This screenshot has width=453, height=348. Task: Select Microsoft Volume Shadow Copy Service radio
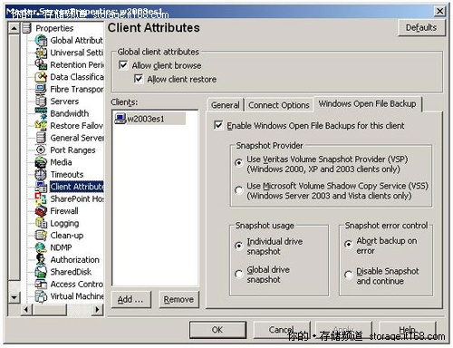[x=238, y=190]
